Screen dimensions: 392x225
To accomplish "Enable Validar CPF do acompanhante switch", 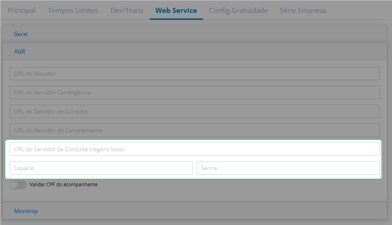I will pos(18,184).
